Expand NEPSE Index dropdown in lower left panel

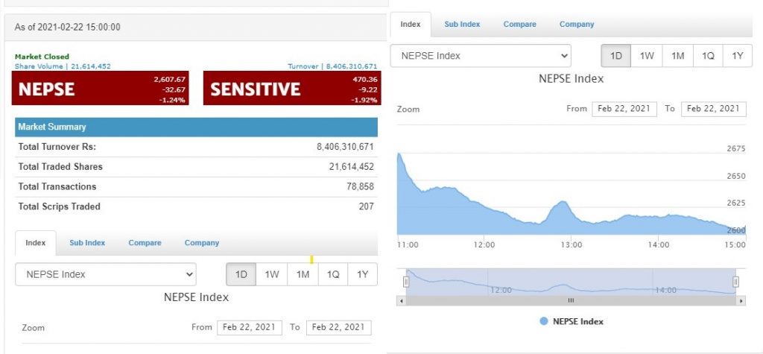(106, 275)
